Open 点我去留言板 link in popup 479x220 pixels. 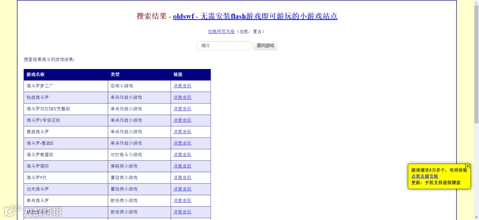[424, 176]
